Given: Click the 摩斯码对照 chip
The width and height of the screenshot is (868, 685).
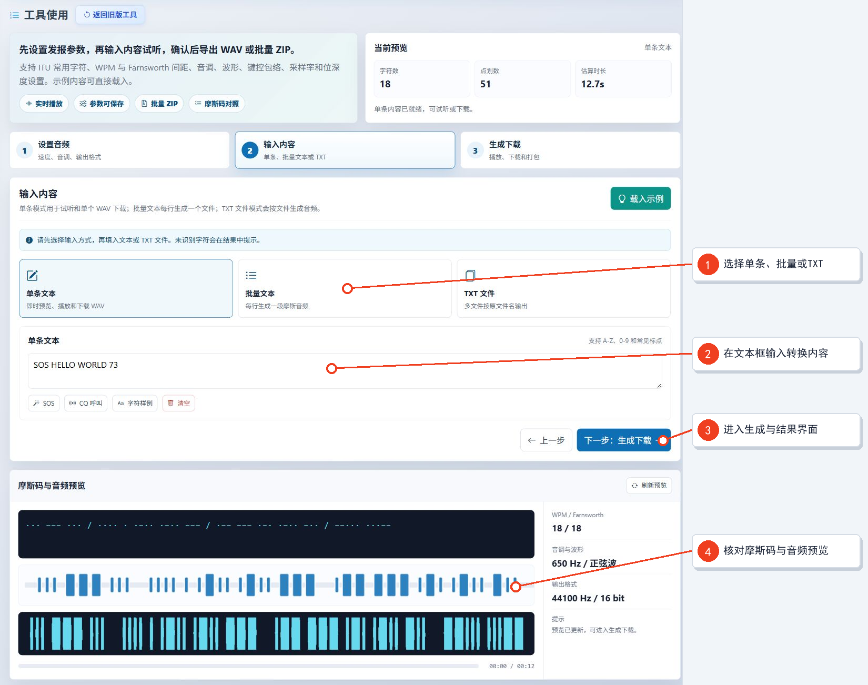Looking at the screenshot, I should [x=217, y=104].
